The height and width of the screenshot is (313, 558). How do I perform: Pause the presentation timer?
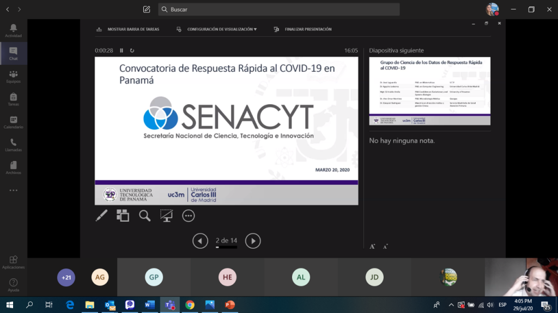click(x=122, y=51)
